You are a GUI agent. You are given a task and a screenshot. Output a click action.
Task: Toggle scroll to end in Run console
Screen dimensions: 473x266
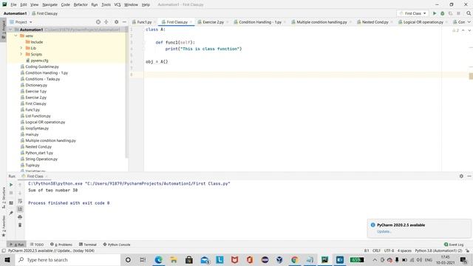[20, 209]
